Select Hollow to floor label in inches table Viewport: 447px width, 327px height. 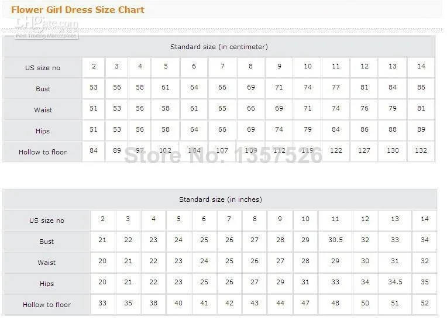click(47, 305)
